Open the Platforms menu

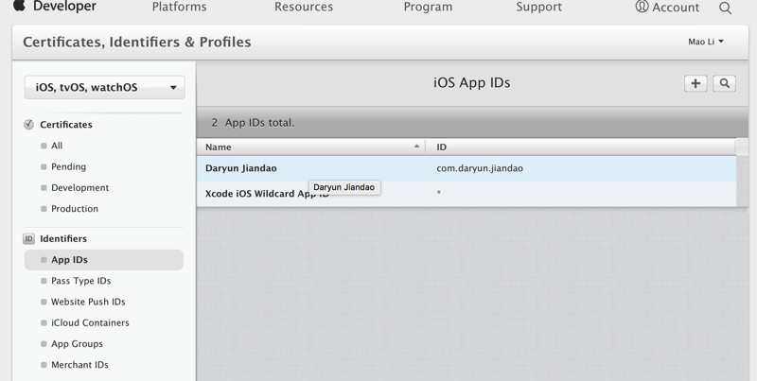click(x=179, y=7)
